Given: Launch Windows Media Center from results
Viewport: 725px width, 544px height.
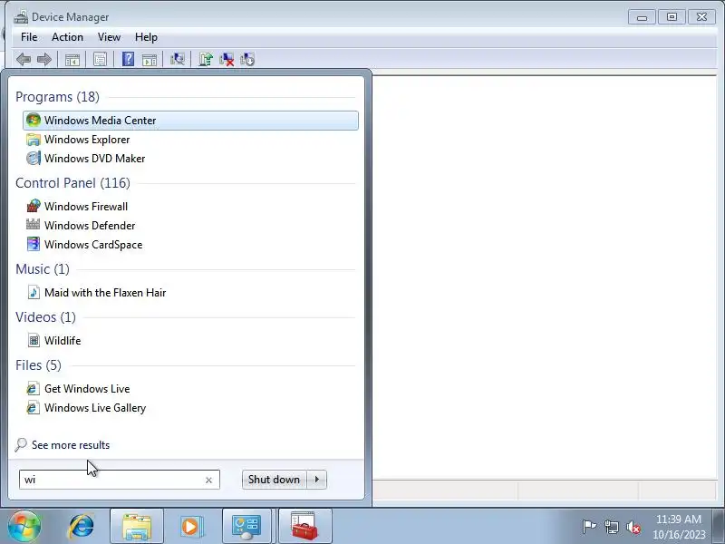Looking at the screenshot, I should (190, 121).
